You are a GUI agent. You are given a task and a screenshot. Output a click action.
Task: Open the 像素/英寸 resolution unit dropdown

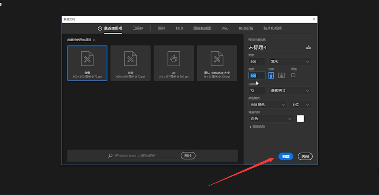coord(290,91)
